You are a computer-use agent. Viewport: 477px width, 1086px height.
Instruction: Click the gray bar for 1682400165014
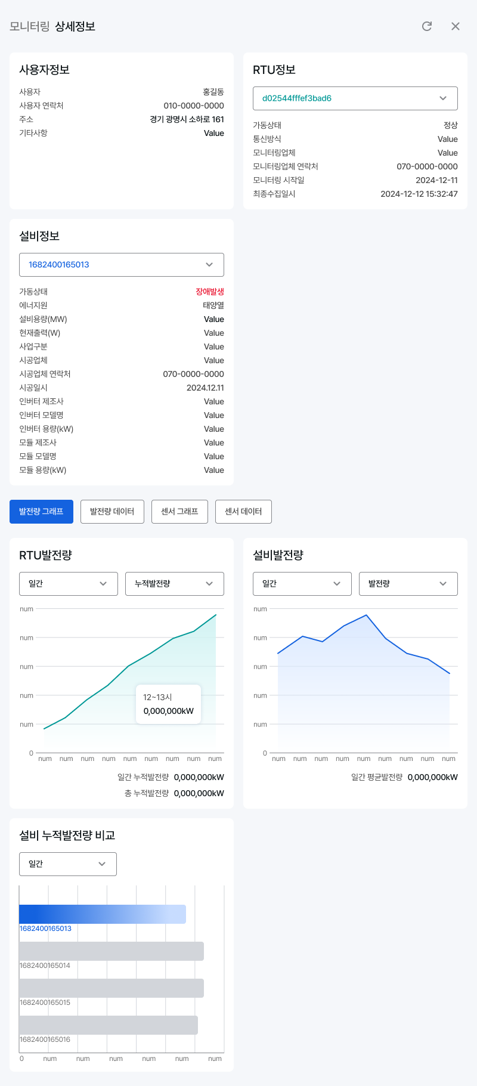click(x=111, y=951)
